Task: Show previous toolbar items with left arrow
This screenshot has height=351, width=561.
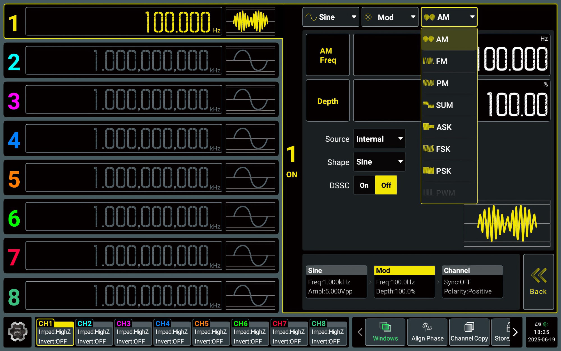Action: point(360,332)
